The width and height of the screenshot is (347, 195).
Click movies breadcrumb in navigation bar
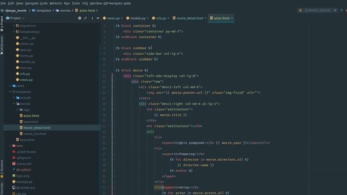(x=65, y=10)
